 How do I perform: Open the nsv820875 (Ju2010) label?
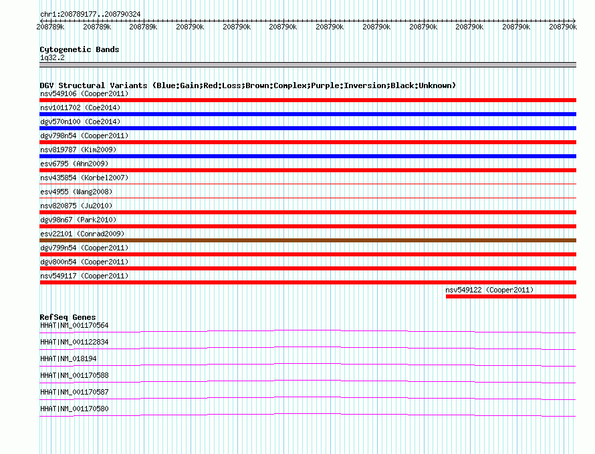point(76,206)
